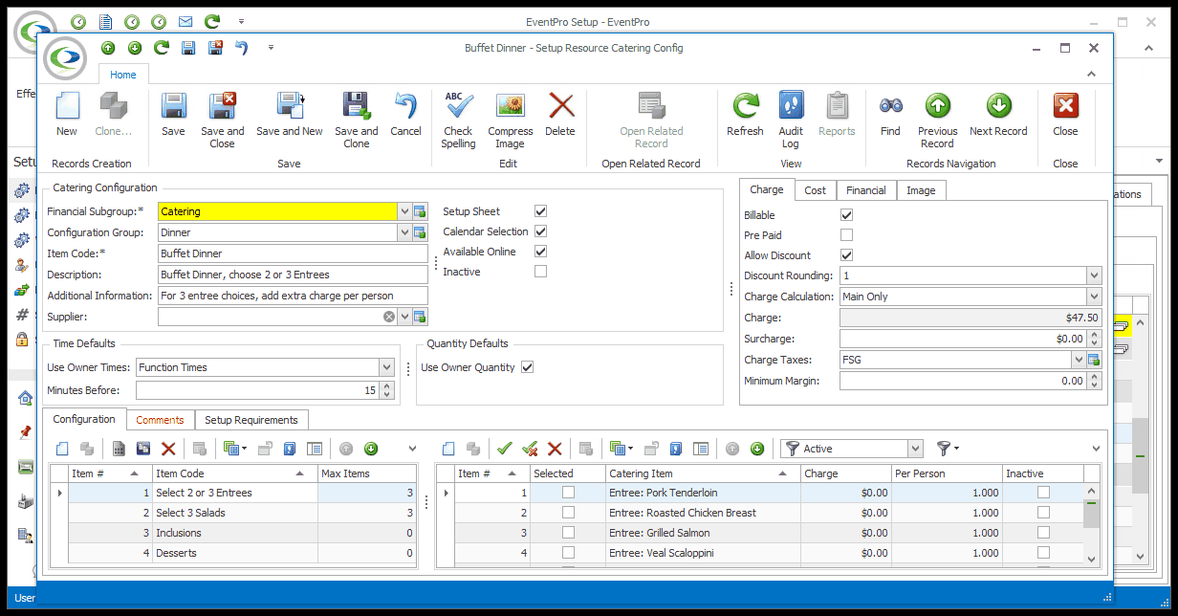Open the Discount Rounding dropdown
The height and width of the screenshot is (616, 1178).
[x=1094, y=275]
